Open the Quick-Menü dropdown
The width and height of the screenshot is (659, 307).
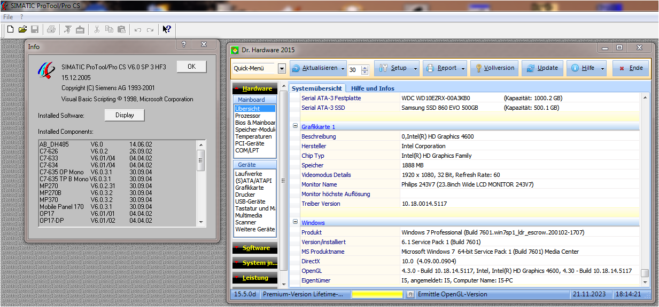(x=282, y=69)
